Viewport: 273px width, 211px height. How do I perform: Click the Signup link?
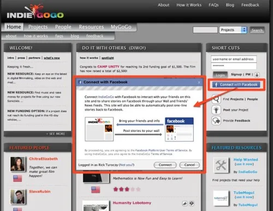pos(236,74)
